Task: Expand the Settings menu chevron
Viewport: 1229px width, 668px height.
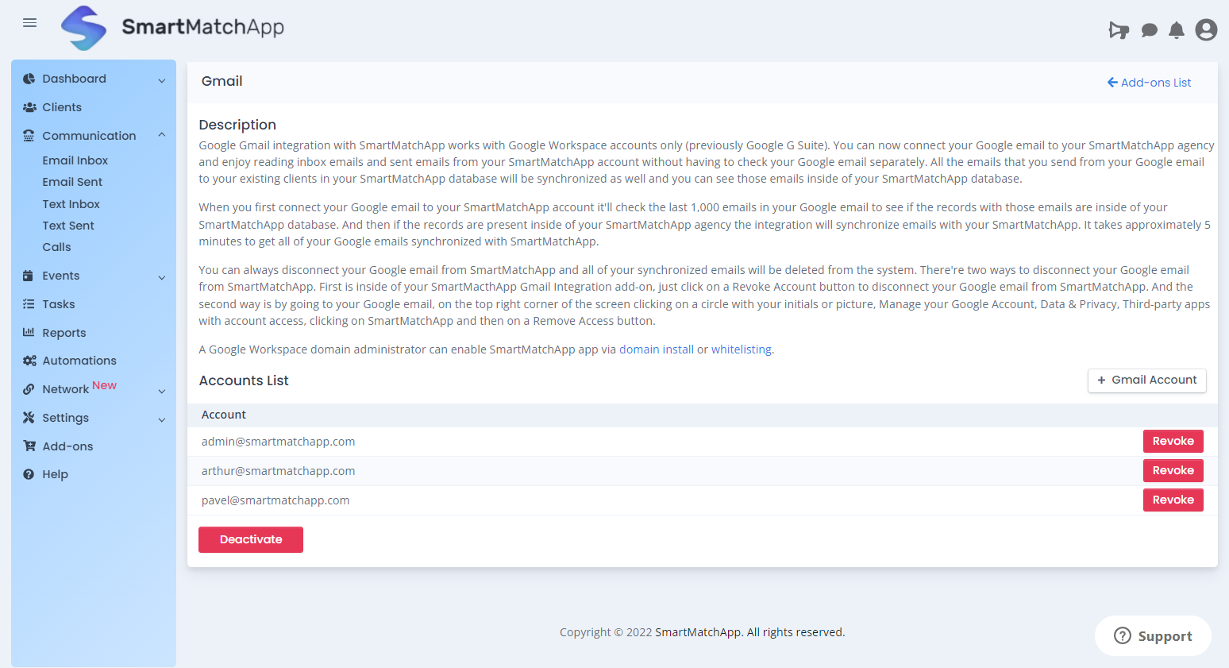Action: coord(162,419)
